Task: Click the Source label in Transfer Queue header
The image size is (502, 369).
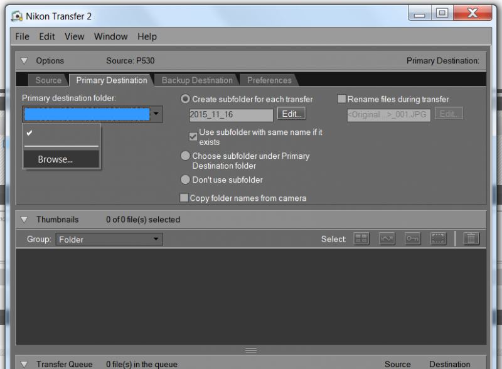Action: tap(398, 364)
